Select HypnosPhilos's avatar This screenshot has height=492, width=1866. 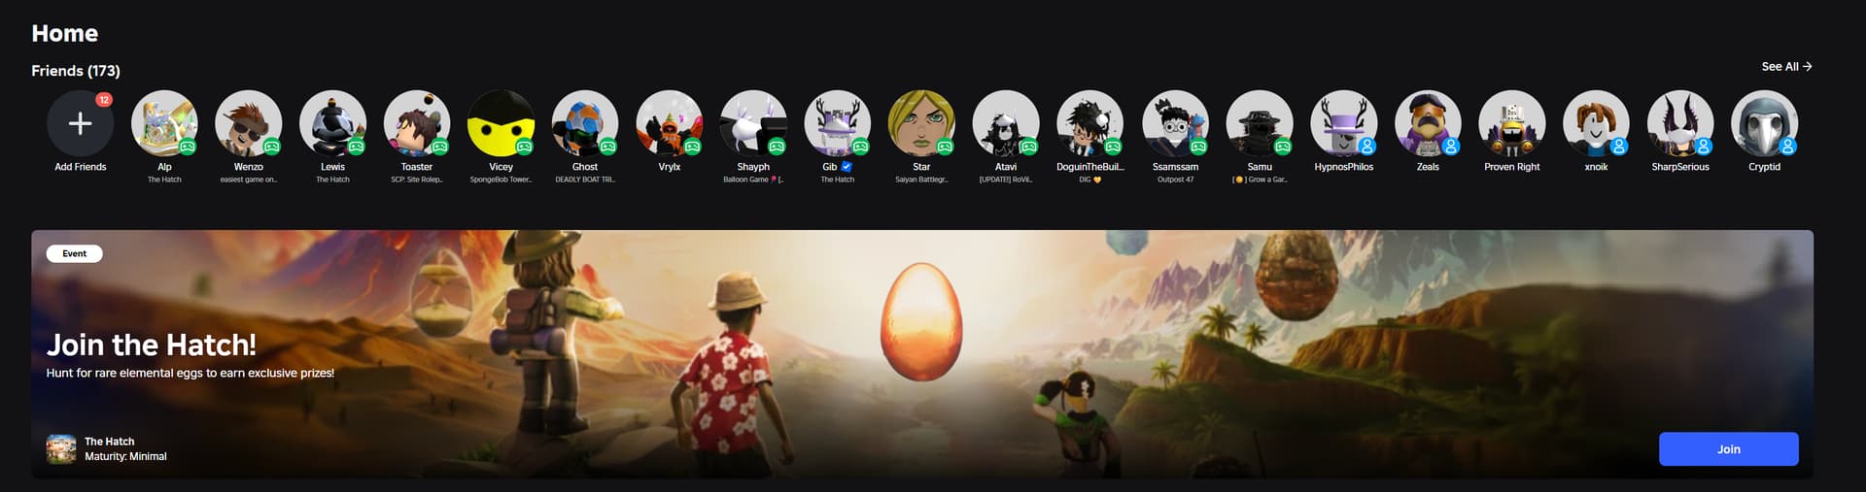(1344, 123)
